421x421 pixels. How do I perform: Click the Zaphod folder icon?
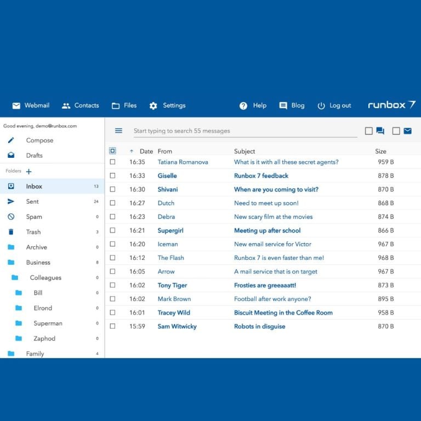tap(19, 338)
